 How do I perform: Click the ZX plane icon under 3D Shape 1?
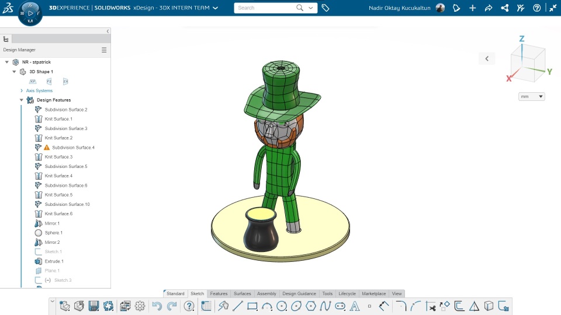pyautogui.click(x=65, y=82)
